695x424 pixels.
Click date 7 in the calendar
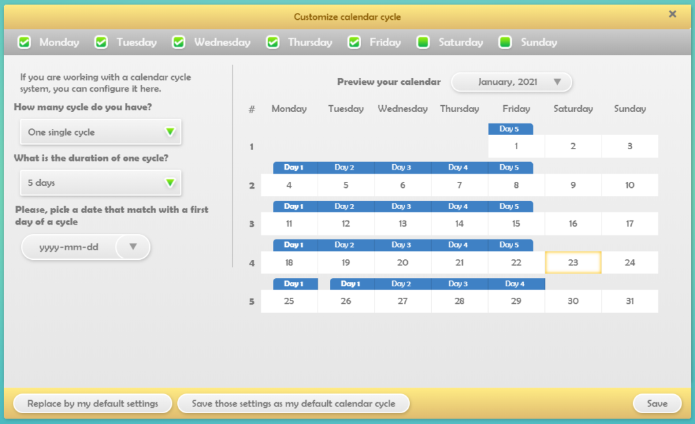point(459,185)
